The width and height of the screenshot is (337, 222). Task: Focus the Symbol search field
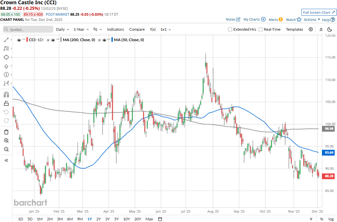pos(28,29)
